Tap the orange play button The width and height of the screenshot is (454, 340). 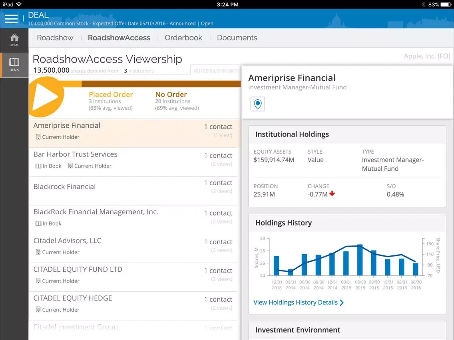click(46, 97)
